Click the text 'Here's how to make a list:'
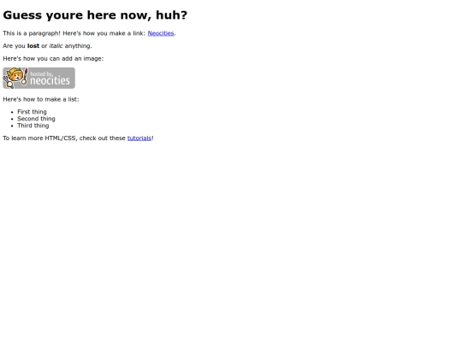Viewport: 462px width, 346px height. point(41,99)
